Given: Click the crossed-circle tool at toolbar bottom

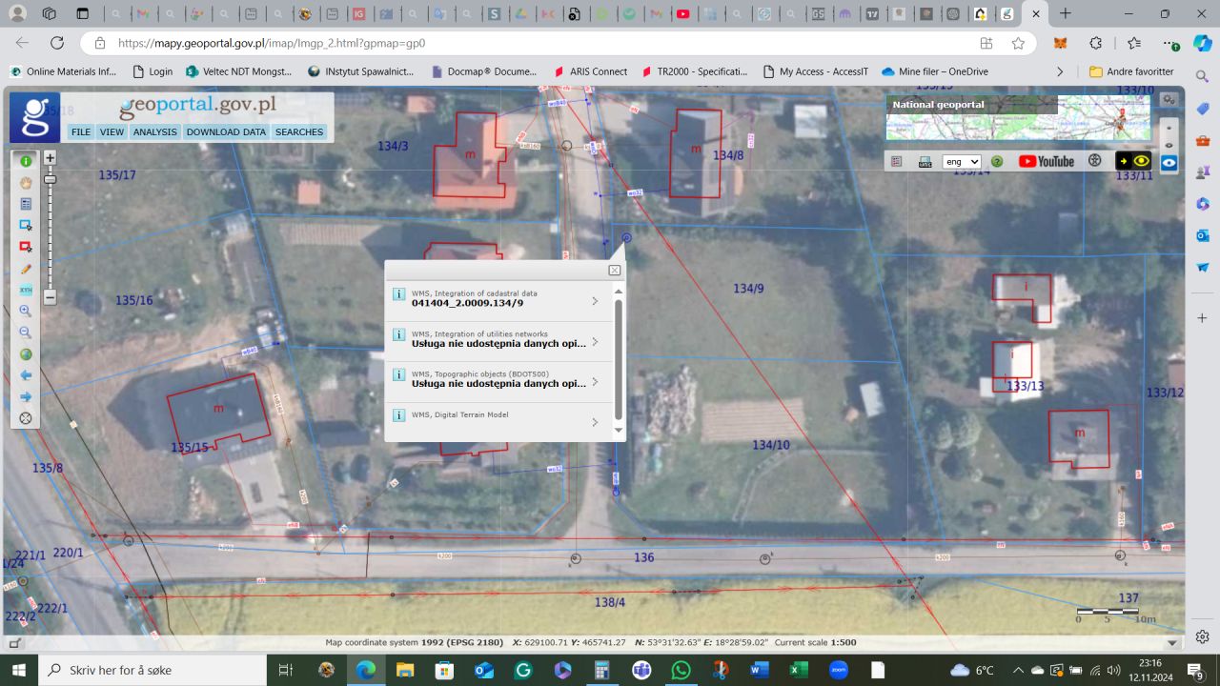Looking at the screenshot, I should 26,418.
